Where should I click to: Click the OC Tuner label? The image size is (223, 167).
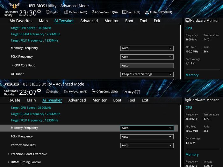[x=17, y=74]
